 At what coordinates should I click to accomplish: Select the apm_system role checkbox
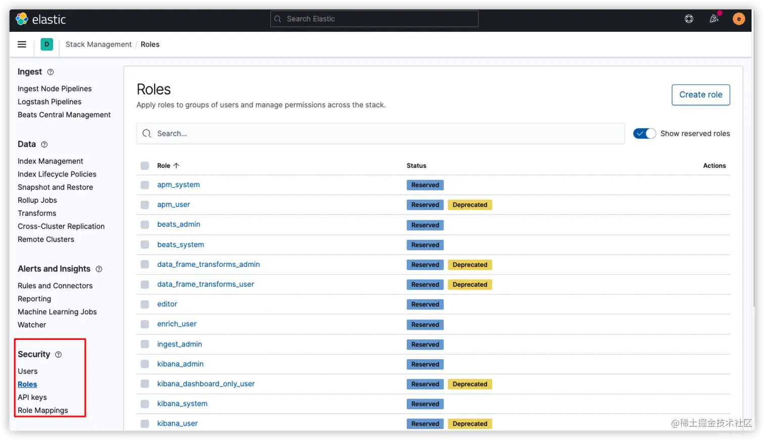[145, 185]
